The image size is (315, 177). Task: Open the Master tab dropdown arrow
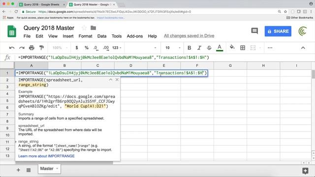pos(57,169)
